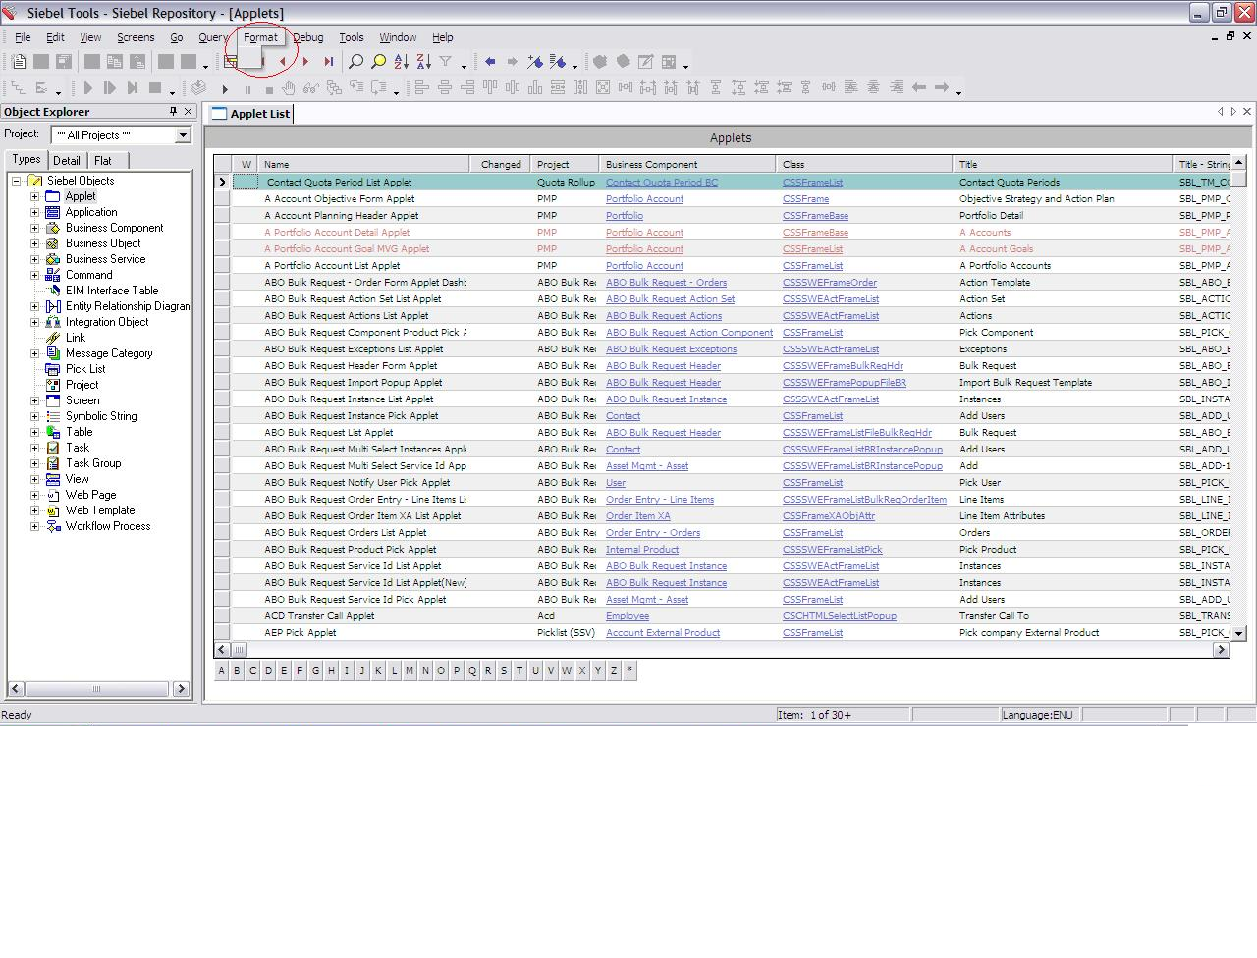This screenshot has width=1257, height=958.
Task: Switch to the Flat tab
Action: coord(103,161)
